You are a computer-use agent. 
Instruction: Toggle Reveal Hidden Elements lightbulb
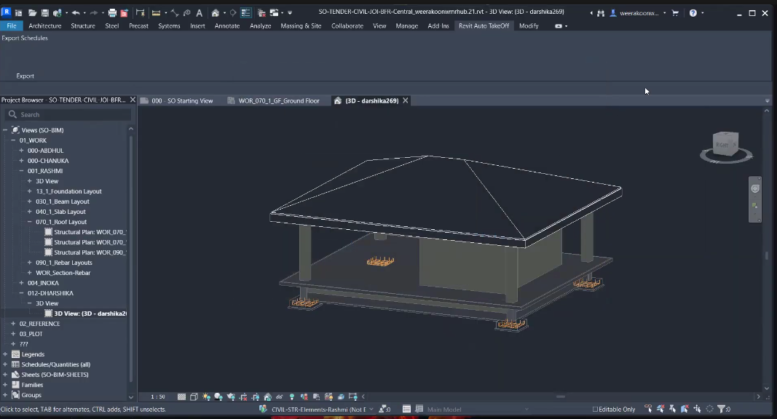(292, 396)
